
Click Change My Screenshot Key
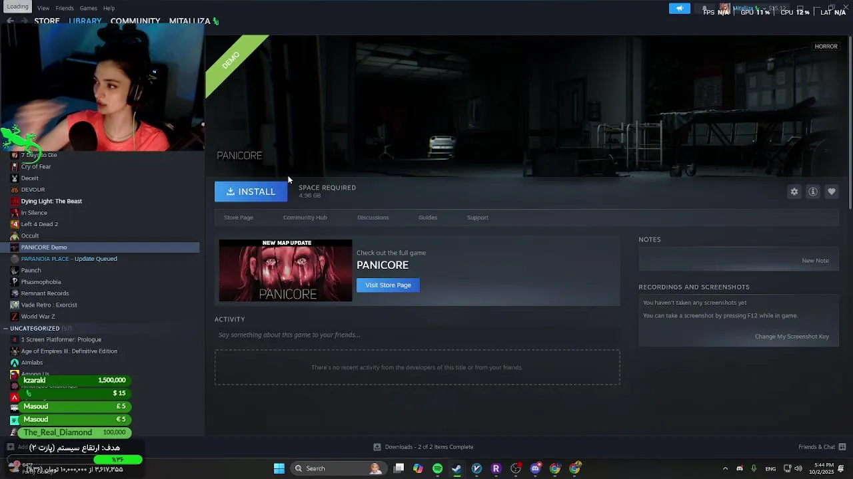(792, 337)
